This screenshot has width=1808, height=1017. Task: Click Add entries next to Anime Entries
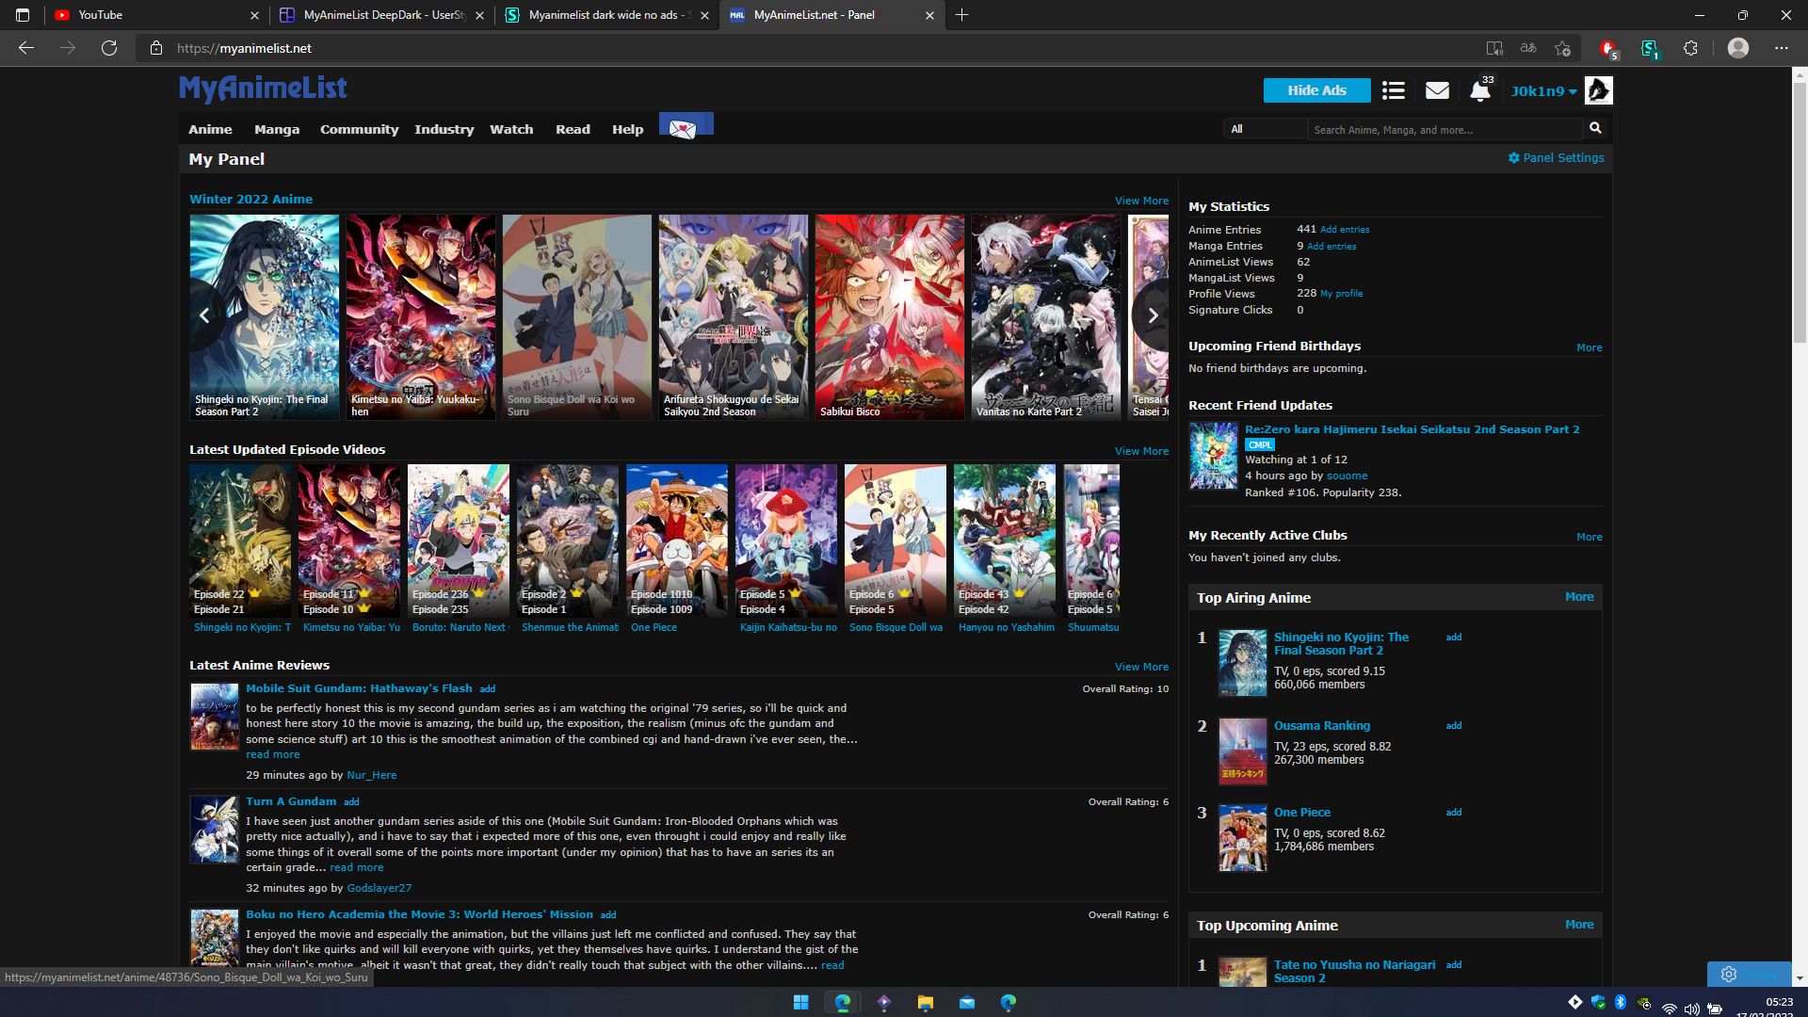tap(1345, 230)
